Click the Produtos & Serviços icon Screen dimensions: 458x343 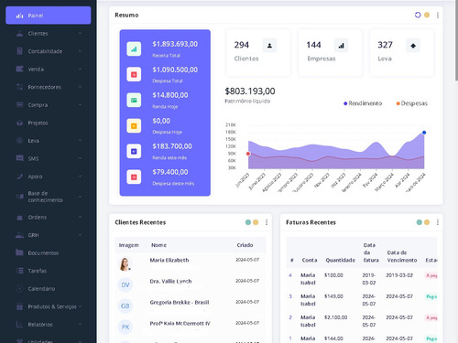click(19, 306)
